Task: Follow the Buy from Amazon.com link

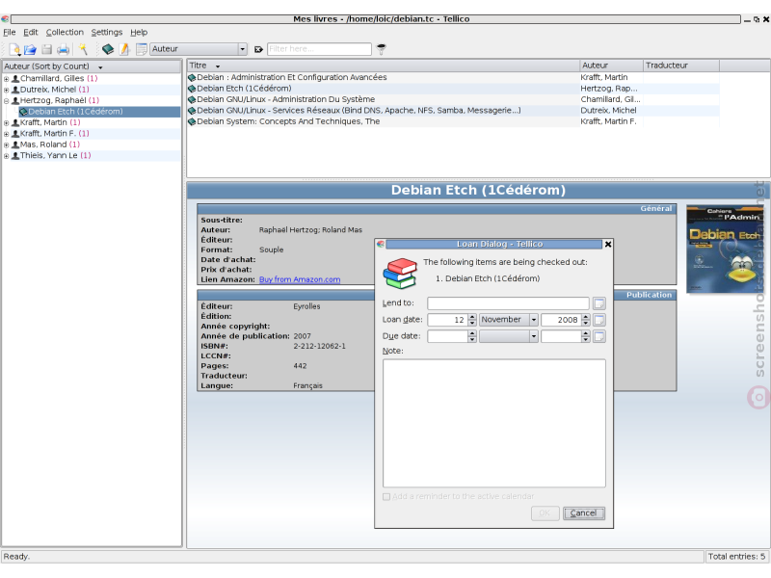Action: (300, 279)
